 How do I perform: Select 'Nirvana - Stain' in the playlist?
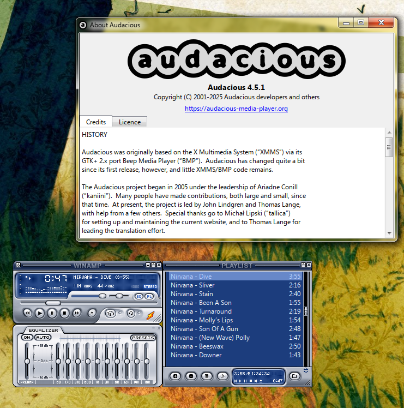pos(235,294)
